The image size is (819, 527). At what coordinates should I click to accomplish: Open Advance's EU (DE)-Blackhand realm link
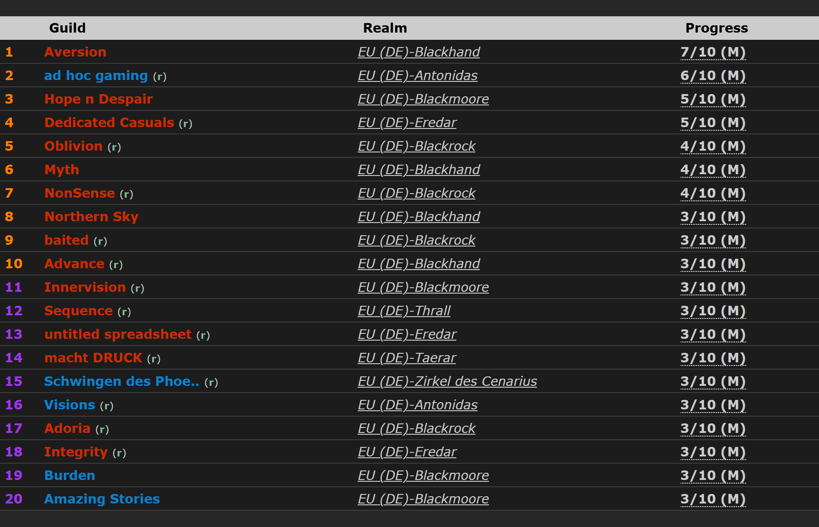click(x=419, y=264)
